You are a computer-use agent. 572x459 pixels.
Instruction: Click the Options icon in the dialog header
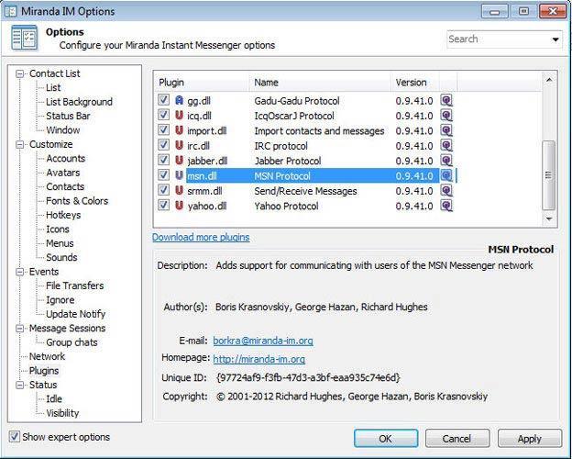tap(25, 38)
